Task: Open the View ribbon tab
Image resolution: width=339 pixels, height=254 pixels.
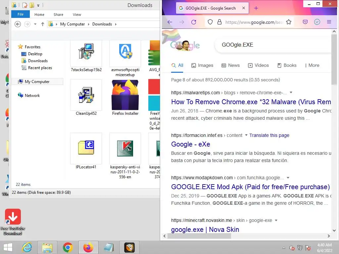Action: point(77,15)
